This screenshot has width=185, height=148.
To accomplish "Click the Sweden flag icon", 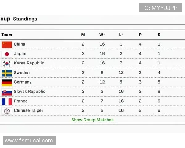I will pos(7,73).
